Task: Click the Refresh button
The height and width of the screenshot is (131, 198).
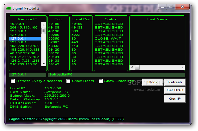Action: point(175,82)
